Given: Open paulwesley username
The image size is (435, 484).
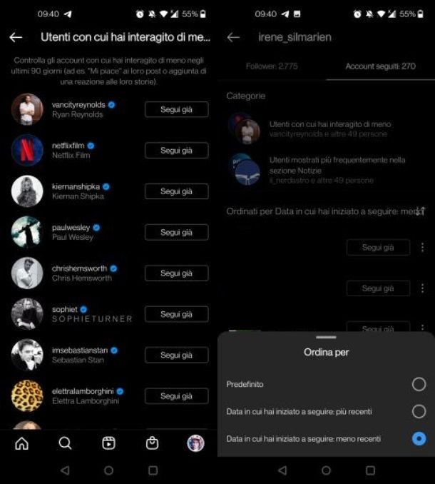Looking at the screenshot, I should (71, 228).
